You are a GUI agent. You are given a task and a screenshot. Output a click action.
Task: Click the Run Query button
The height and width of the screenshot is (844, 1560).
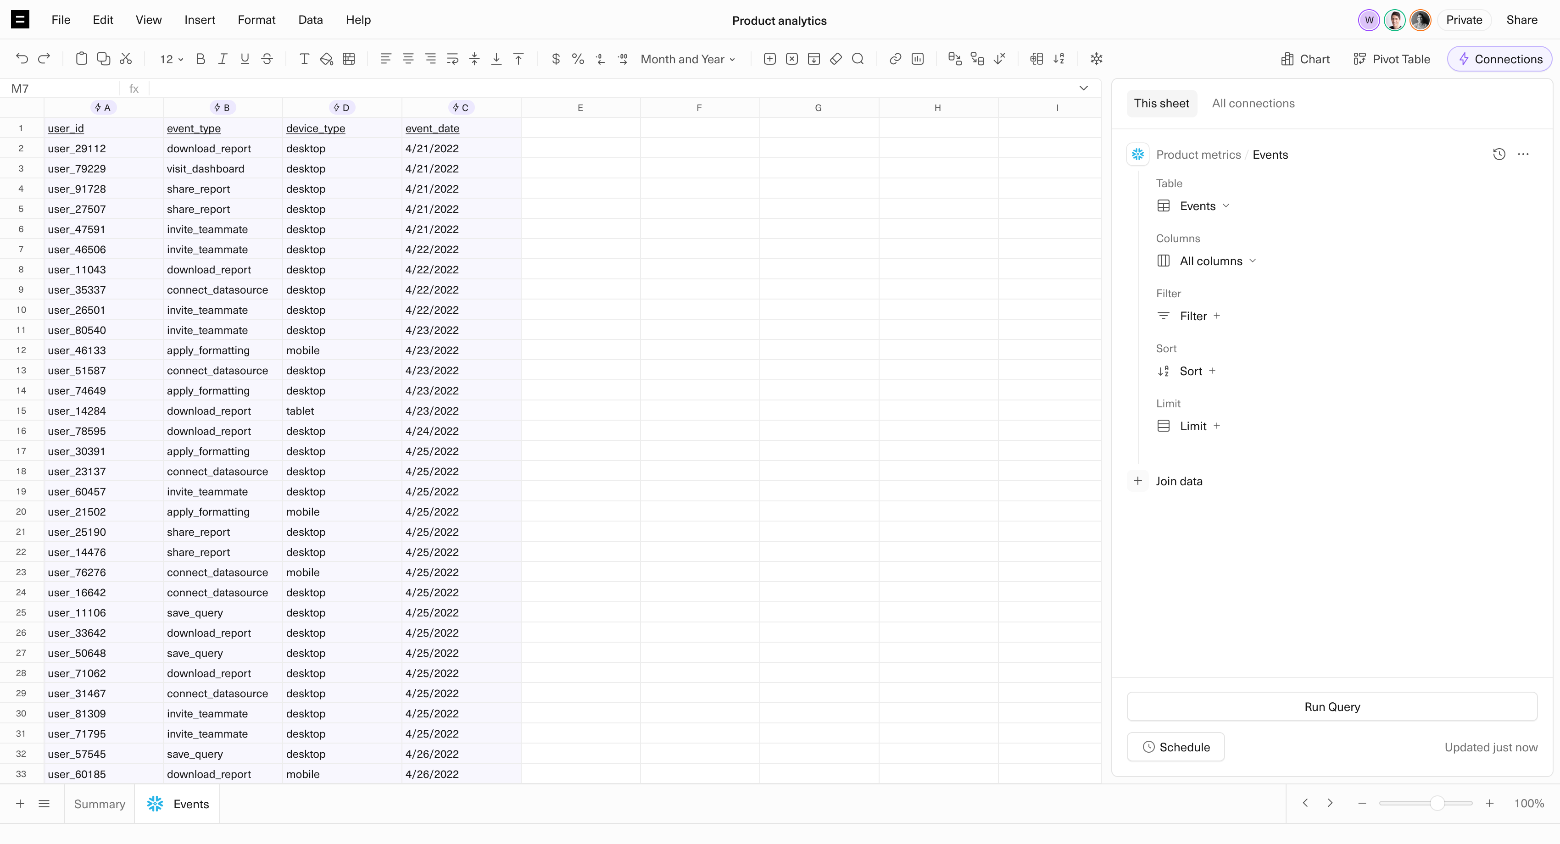coord(1332,706)
